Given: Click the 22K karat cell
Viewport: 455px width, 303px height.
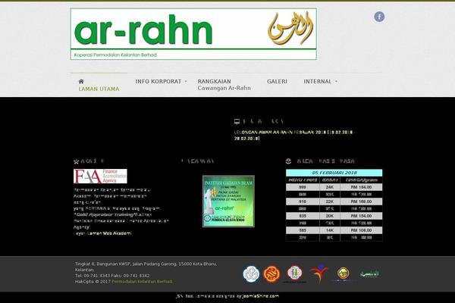Looking at the screenshot, I should coord(330,201).
